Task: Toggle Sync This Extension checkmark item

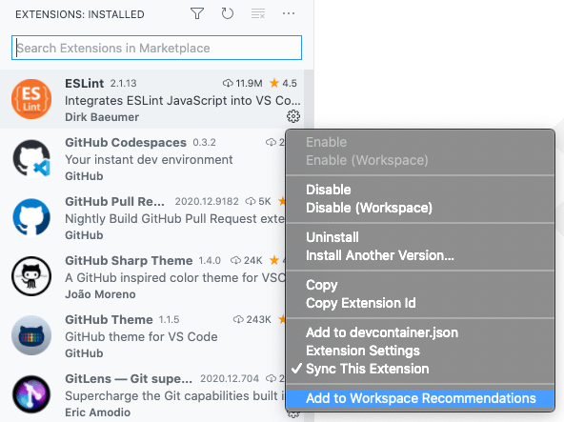Action: coord(420,369)
